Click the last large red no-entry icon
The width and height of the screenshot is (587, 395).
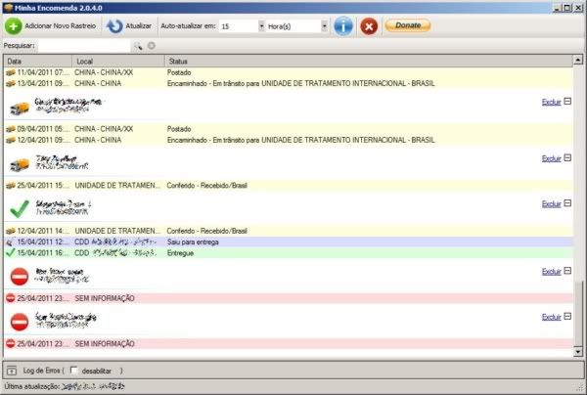[x=20, y=322]
